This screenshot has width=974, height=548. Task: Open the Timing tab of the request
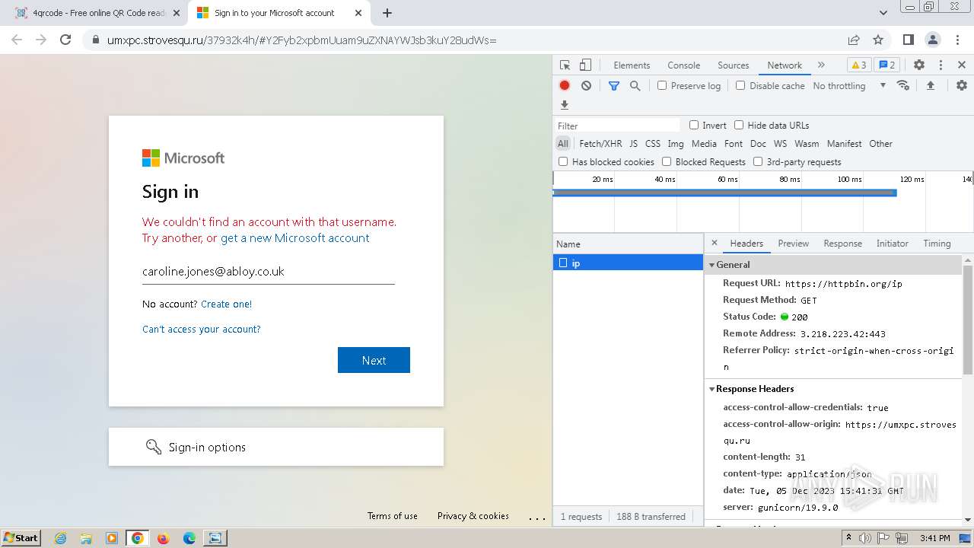click(x=937, y=244)
